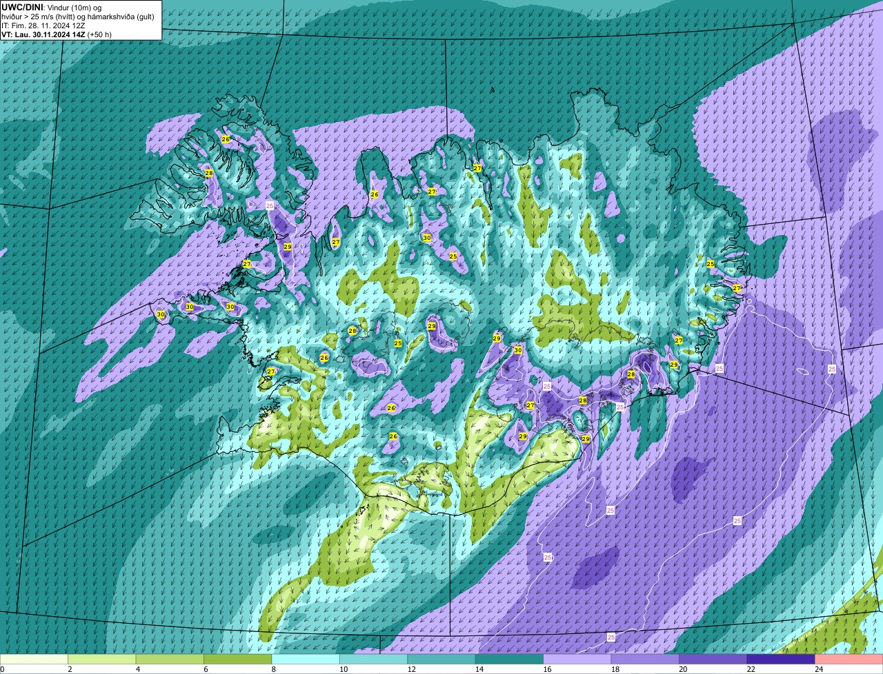Select the 16–18 m/s light lavender legend segment
The width and height of the screenshot is (883, 674).
point(577,659)
